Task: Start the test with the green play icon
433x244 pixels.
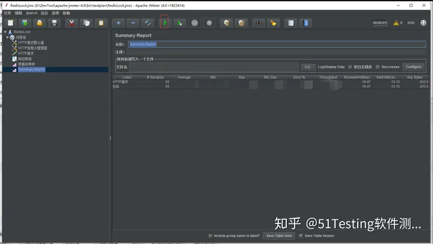Action: [x=165, y=23]
